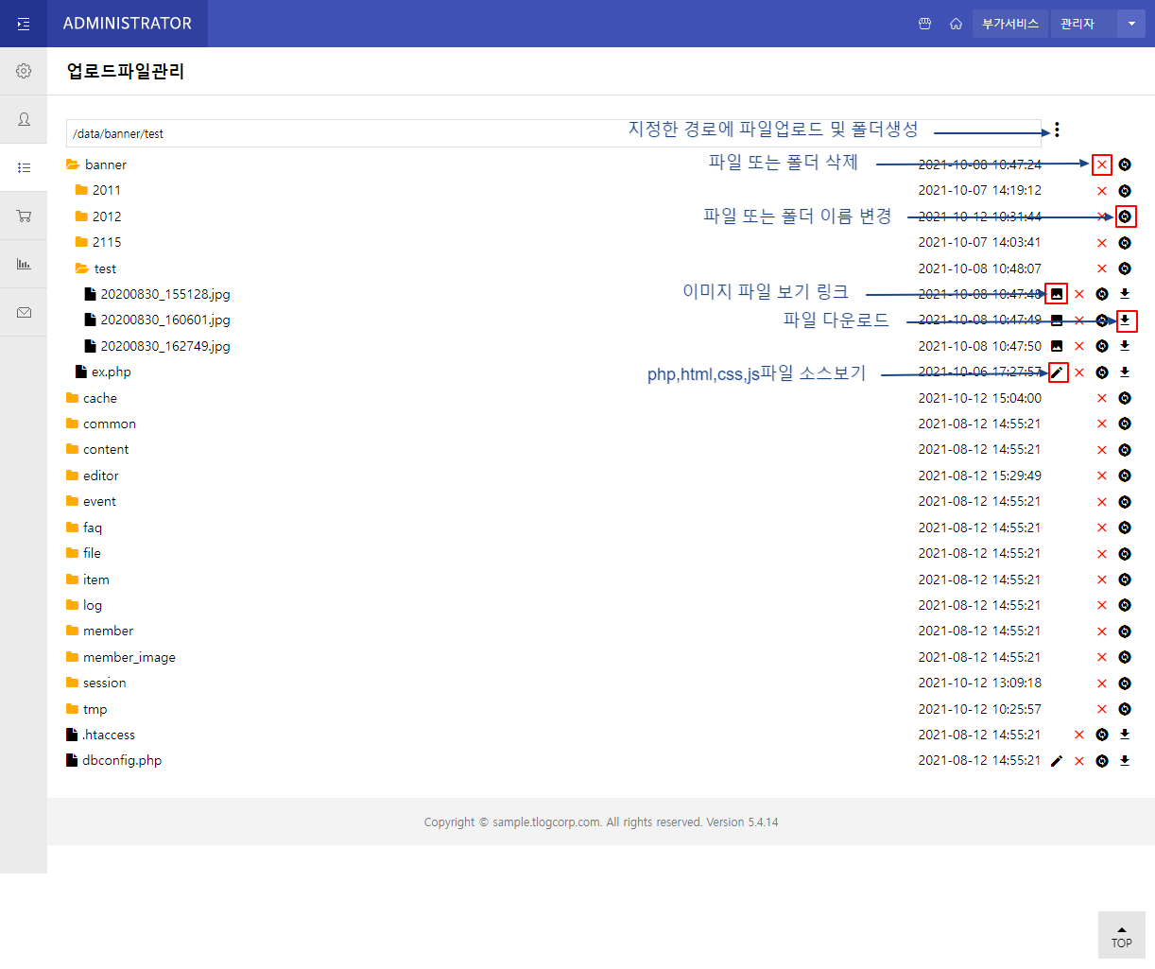Click the TOP button at bottom right
This screenshot has height=969, width=1155.
pos(1121,936)
